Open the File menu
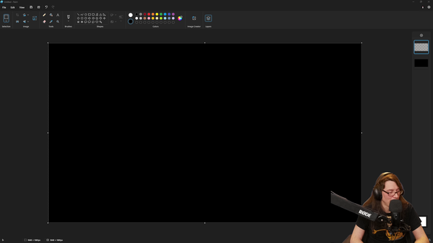The width and height of the screenshot is (433, 243). pos(4,7)
